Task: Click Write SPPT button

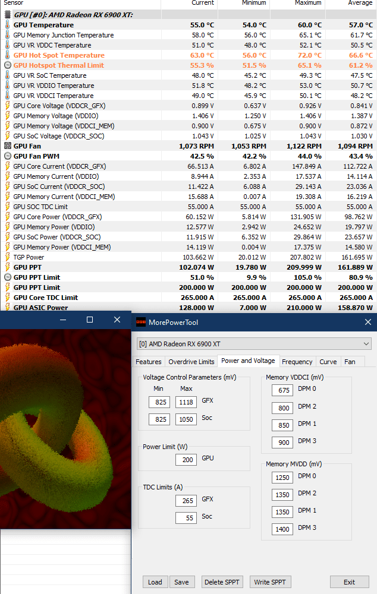Action: click(x=269, y=582)
